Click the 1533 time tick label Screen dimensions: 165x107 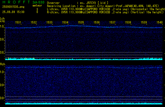pyautogui.click(x=50, y=22)
